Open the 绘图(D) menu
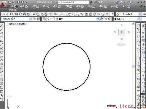This screenshot has height=109, width=146. (80, 6)
